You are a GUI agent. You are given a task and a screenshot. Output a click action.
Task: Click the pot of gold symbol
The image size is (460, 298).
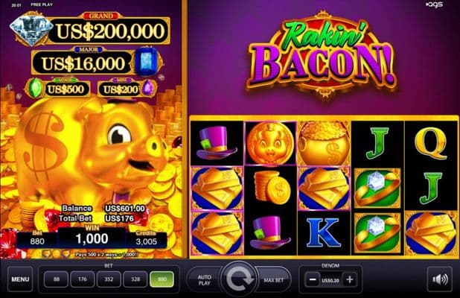325,143
